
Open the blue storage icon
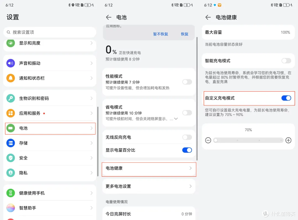coord(10,143)
